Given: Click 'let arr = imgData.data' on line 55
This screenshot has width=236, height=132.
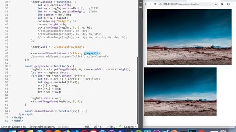Looking at the screenshot, I should point(49,73).
